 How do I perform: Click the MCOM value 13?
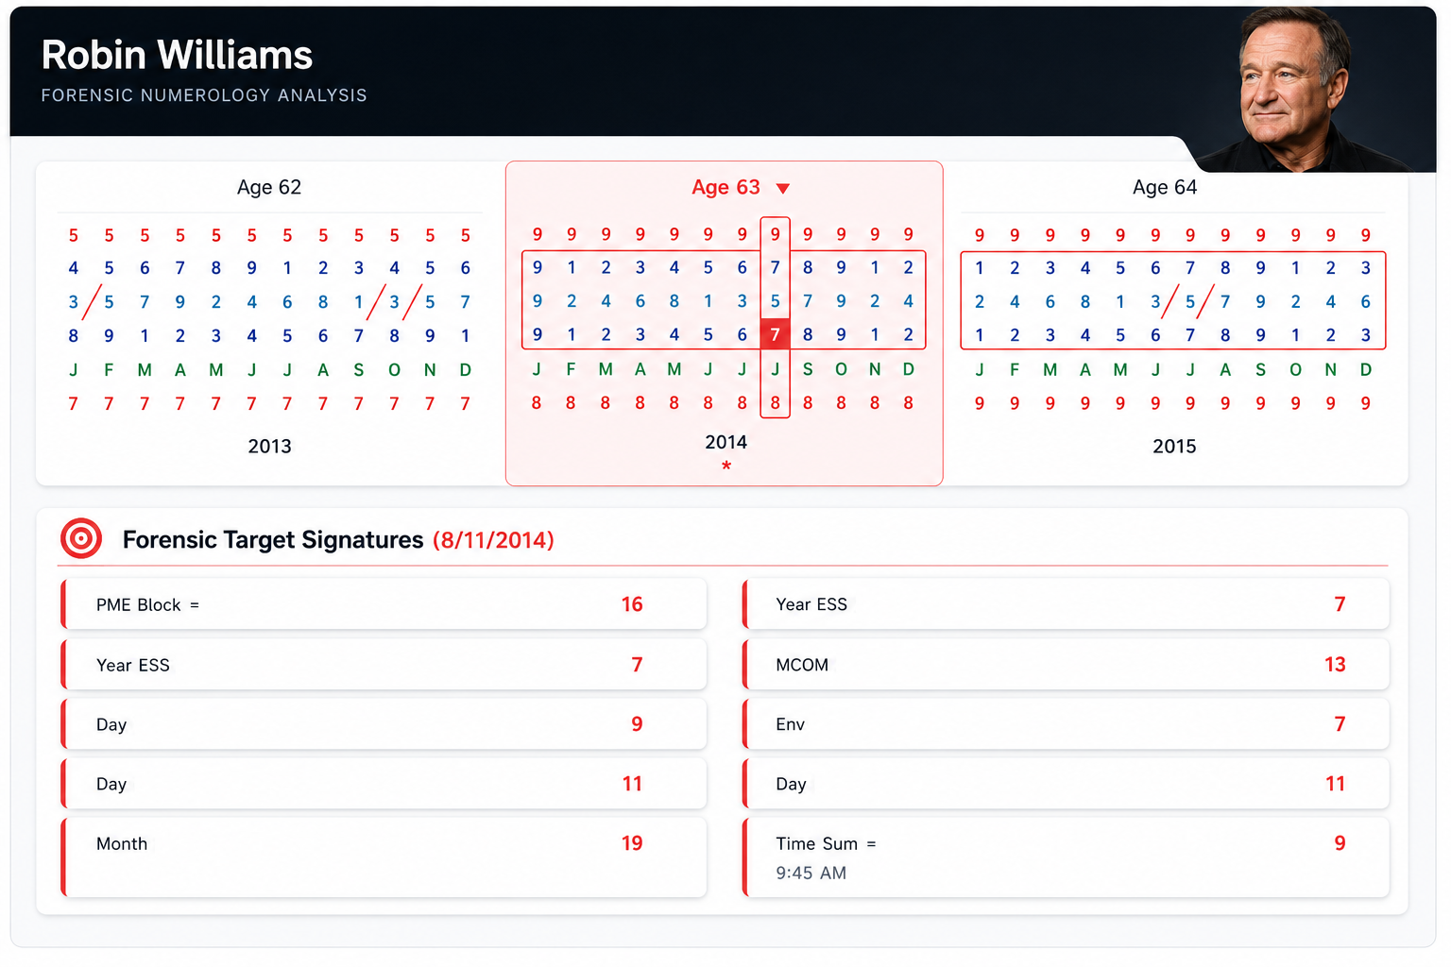coord(1335,665)
